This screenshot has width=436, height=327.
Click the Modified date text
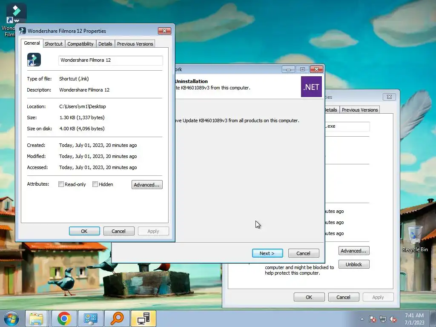98,156
